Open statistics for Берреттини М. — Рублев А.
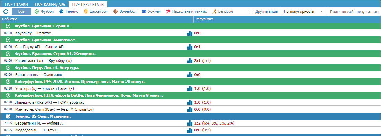The height and width of the screenshot is (136, 381). pyautogui.click(x=190, y=124)
